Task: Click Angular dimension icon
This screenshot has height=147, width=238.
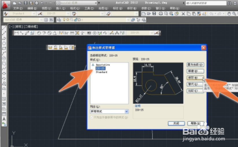Action: pyautogui.click(x=55, y=33)
